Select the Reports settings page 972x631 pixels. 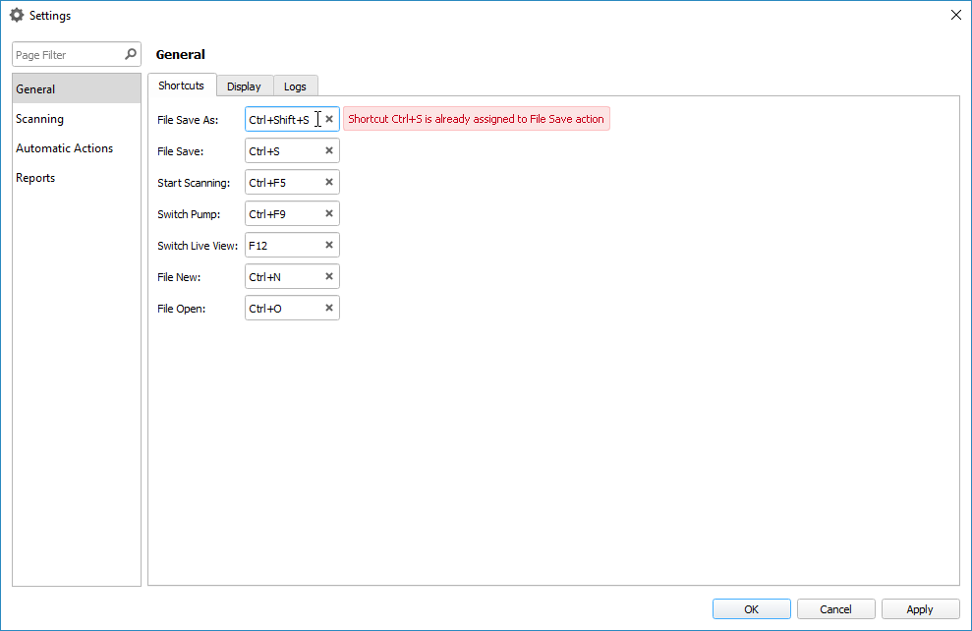coord(35,178)
